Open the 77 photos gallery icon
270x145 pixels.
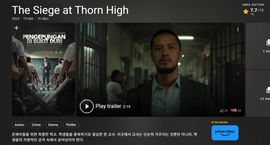[x=268, y=90]
